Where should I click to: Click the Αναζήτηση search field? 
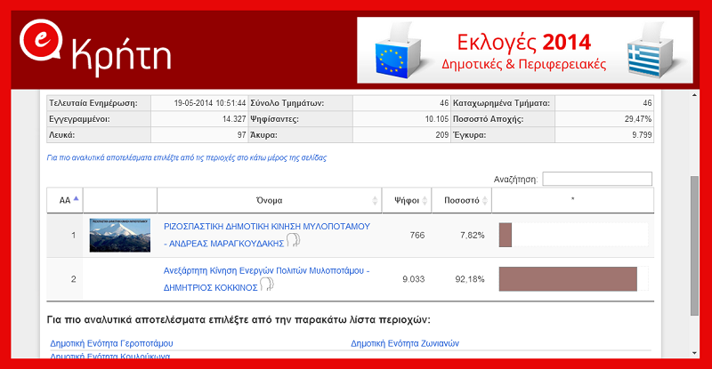click(597, 179)
